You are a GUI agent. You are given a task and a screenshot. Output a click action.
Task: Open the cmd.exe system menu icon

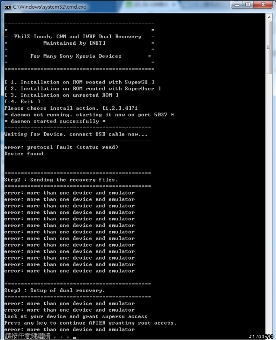pyautogui.click(x=7, y=7)
